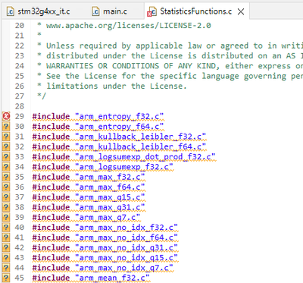Click the "arm_logsumexp_dot_prod_f32.c" include text
Image resolution: width=303 pixels, height=283 pixels.
click(x=145, y=157)
